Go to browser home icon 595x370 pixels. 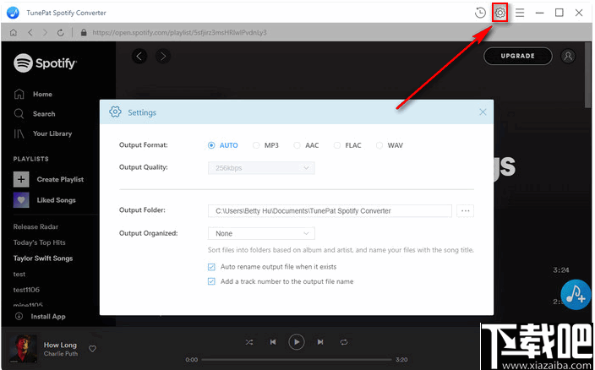click(x=14, y=33)
